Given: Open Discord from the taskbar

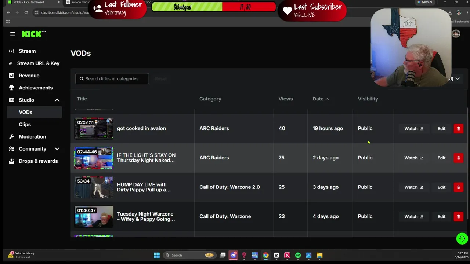Looking at the screenshot, I should (x=233, y=255).
